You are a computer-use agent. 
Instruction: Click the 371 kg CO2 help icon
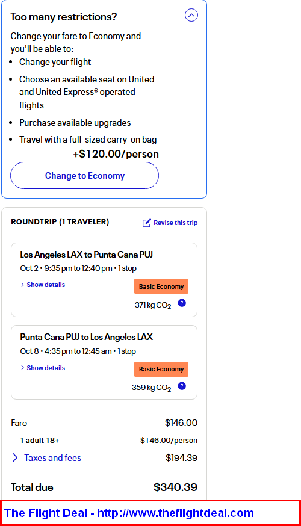(182, 303)
